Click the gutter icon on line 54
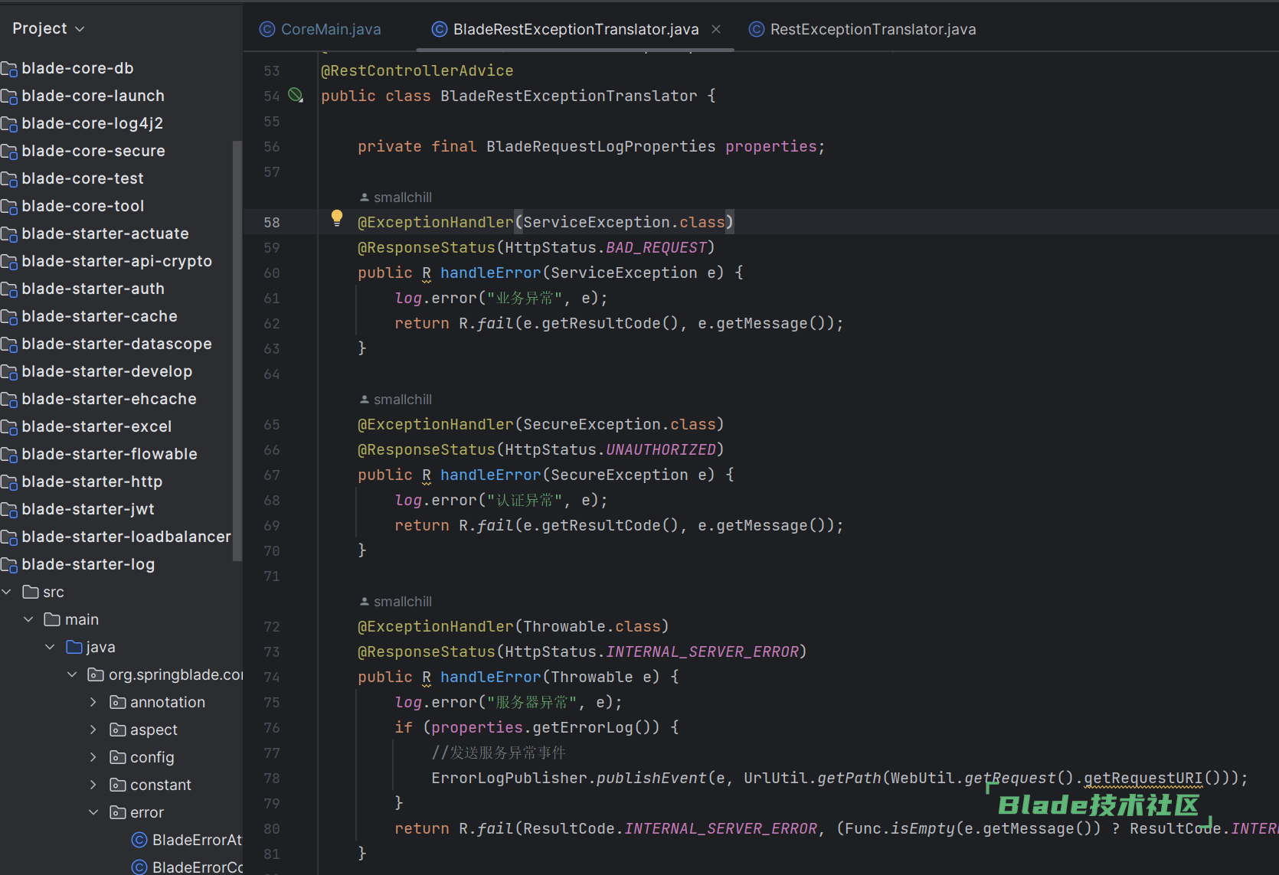The height and width of the screenshot is (875, 1279). coord(296,96)
